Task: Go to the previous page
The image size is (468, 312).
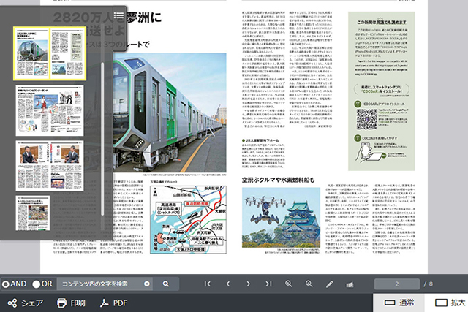Action: (x=228, y=284)
